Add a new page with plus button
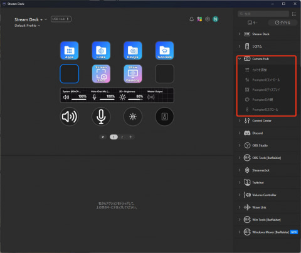 [x=130, y=137]
